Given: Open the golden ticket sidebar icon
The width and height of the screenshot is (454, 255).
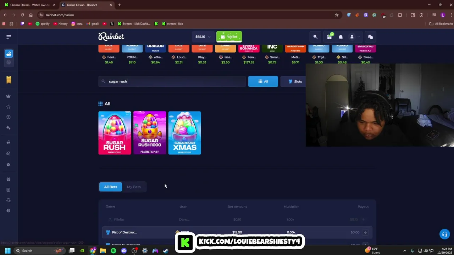Looking at the screenshot, I should point(9,80).
